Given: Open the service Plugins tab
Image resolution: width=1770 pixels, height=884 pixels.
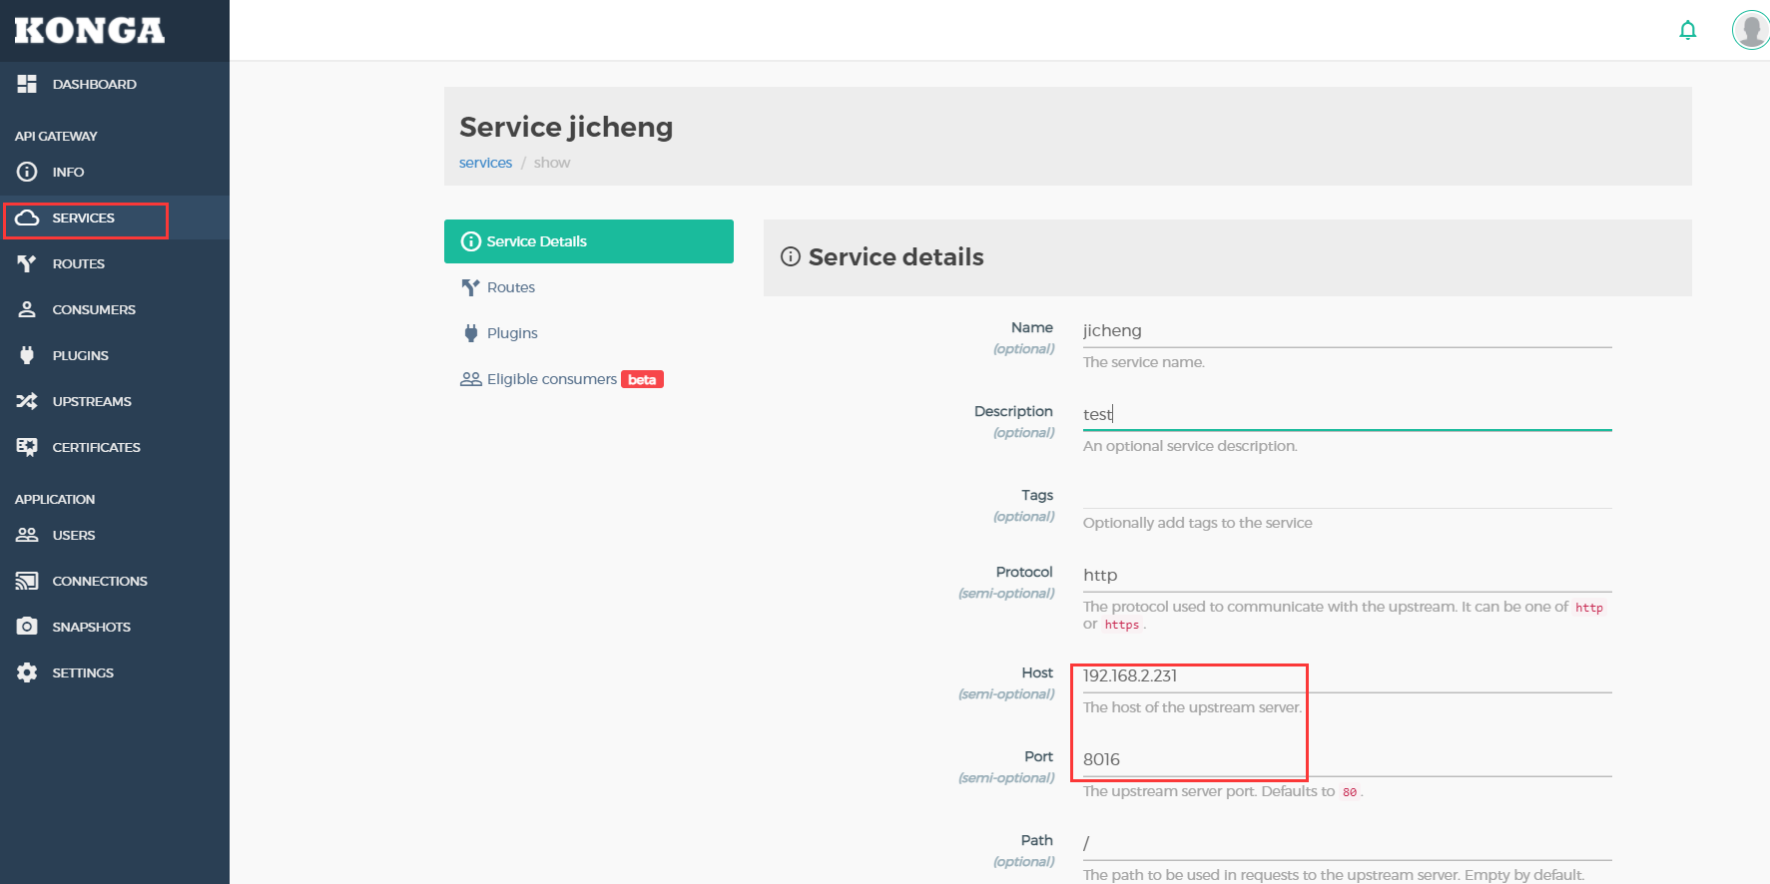Looking at the screenshot, I should point(511,333).
